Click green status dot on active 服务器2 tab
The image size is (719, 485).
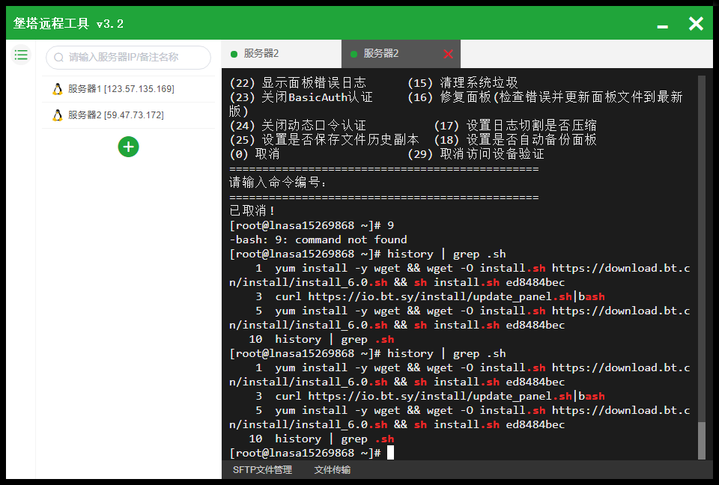[x=354, y=54]
